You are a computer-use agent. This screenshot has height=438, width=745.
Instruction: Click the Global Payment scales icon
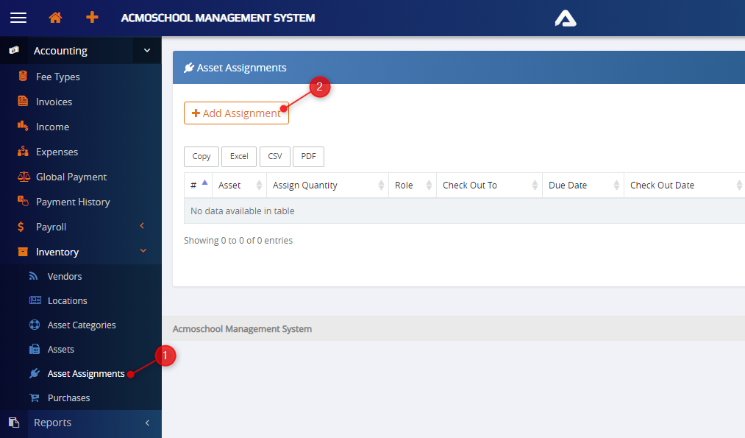tap(23, 177)
